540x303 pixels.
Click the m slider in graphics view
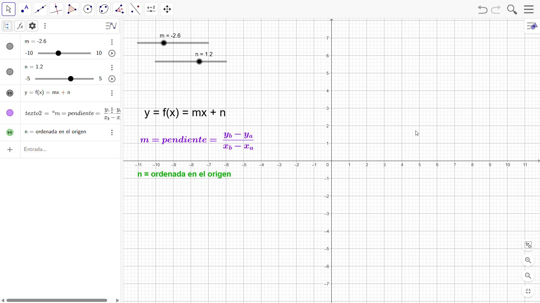tap(173, 43)
